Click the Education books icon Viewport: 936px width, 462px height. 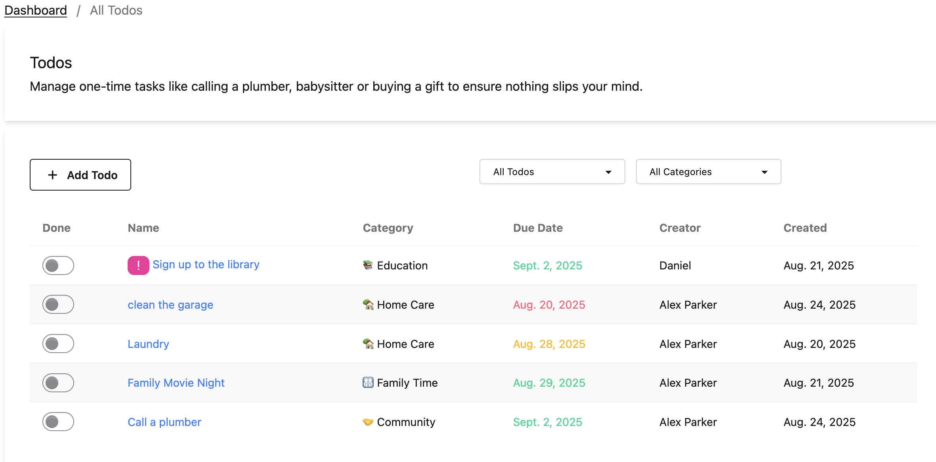[368, 265]
